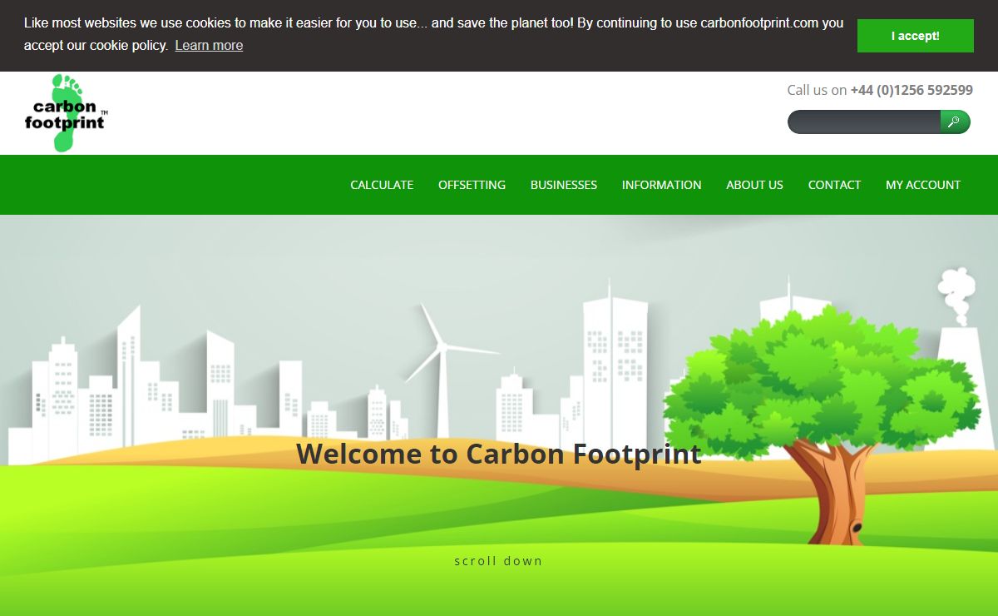Click the phone number +44 (0)1256 592599
This screenshot has height=616, width=998.
(x=912, y=90)
